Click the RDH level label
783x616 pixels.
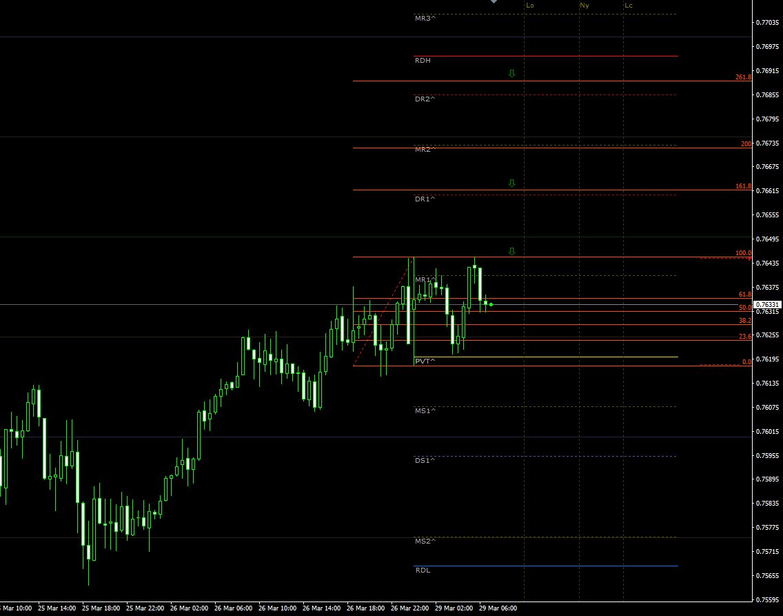point(423,61)
